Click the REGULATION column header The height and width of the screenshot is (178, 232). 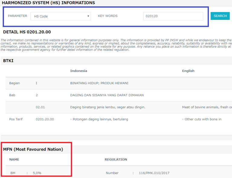pyautogui.click(x=116, y=159)
